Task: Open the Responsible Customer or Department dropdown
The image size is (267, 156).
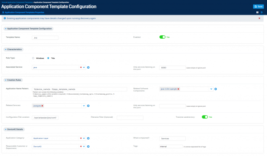Action: pos(84,147)
